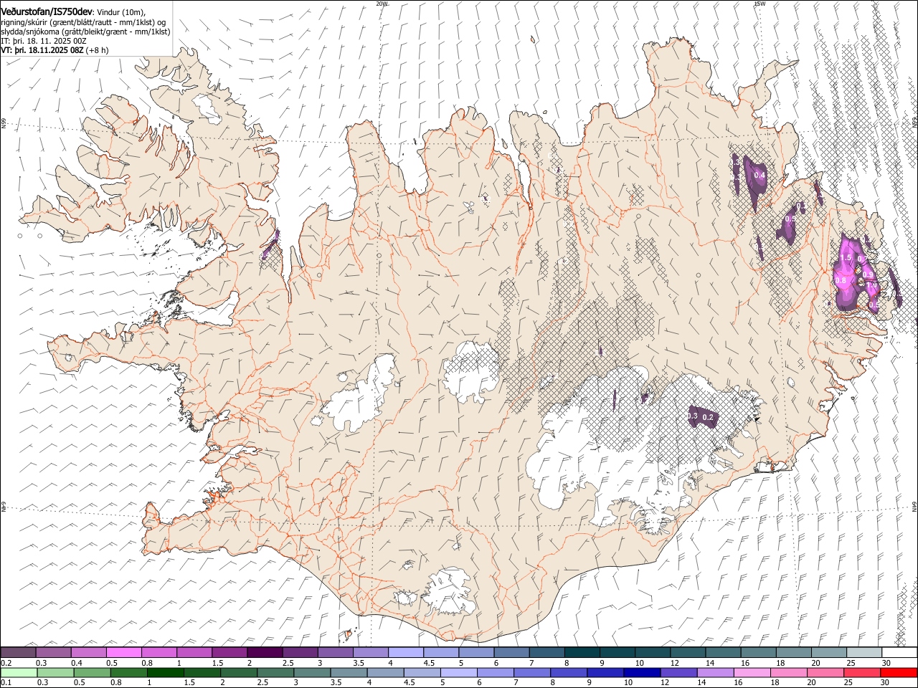Pick the bottom-row pink swatch starting at 18
This screenshot has height=688, width=918.
coord(788,672)
